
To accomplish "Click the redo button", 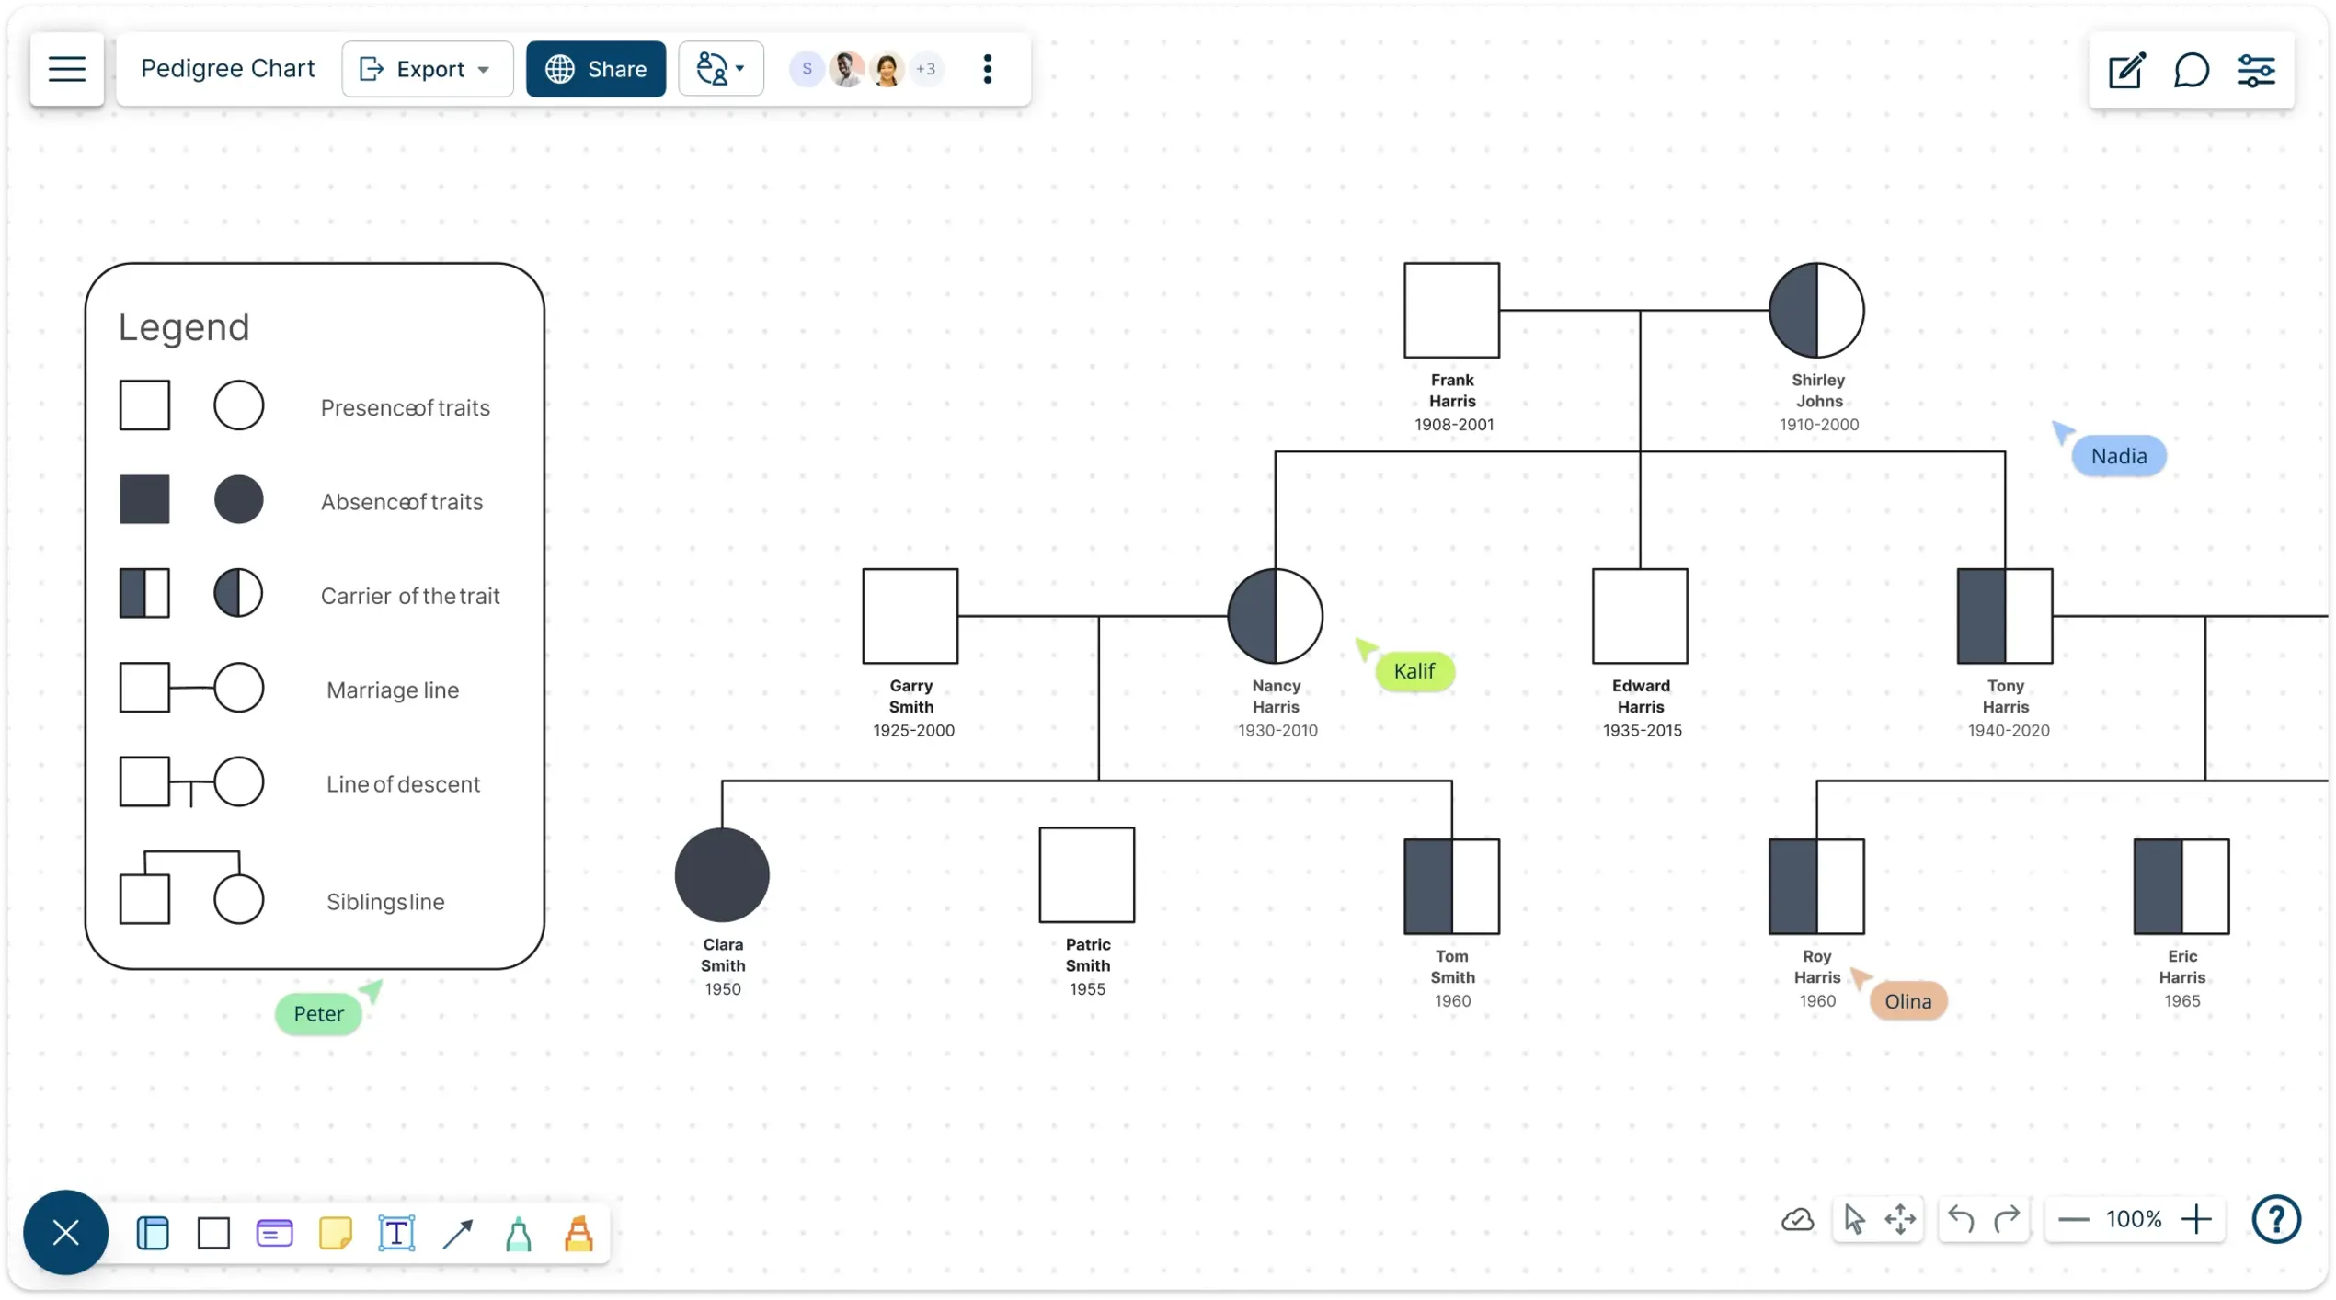I will (2006, 1218).
